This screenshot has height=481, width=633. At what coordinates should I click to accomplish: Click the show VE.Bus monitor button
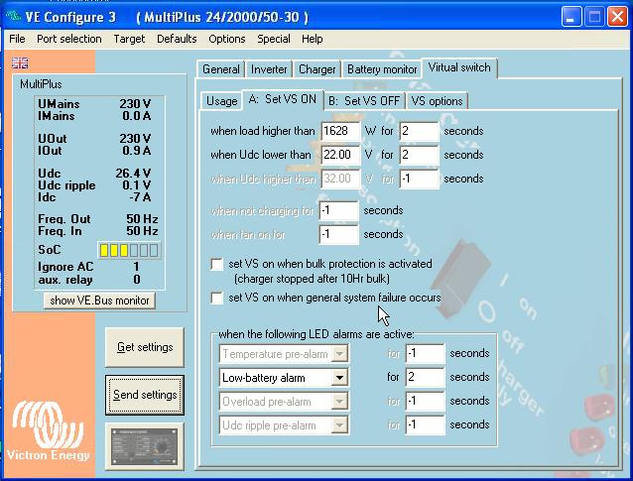coord(99,301)
